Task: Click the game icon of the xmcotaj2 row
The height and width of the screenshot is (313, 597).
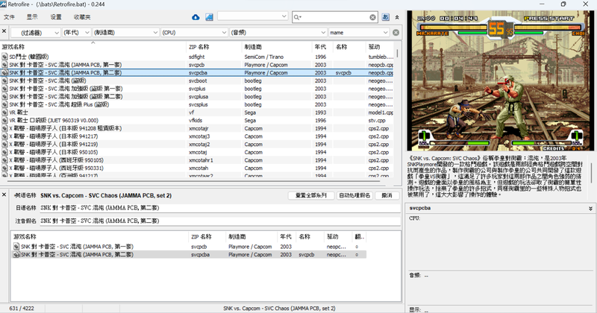Action: [4, 145]
